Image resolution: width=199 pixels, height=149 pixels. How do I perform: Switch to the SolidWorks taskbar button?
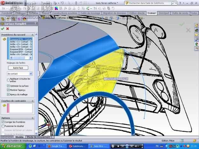(77, 146)
